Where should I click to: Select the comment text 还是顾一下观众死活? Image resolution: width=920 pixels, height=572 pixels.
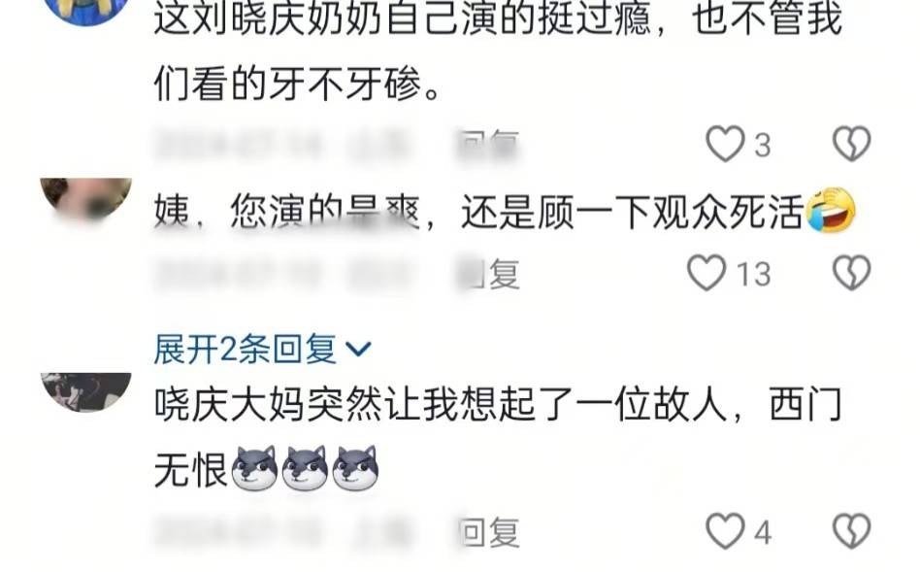(632, 212)
